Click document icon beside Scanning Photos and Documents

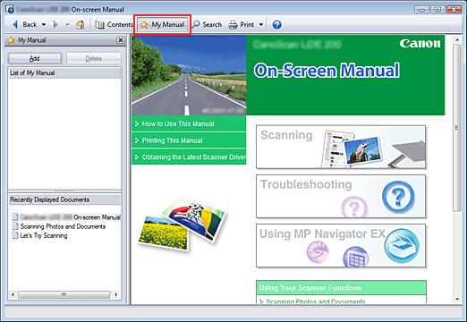coord(15,226)
